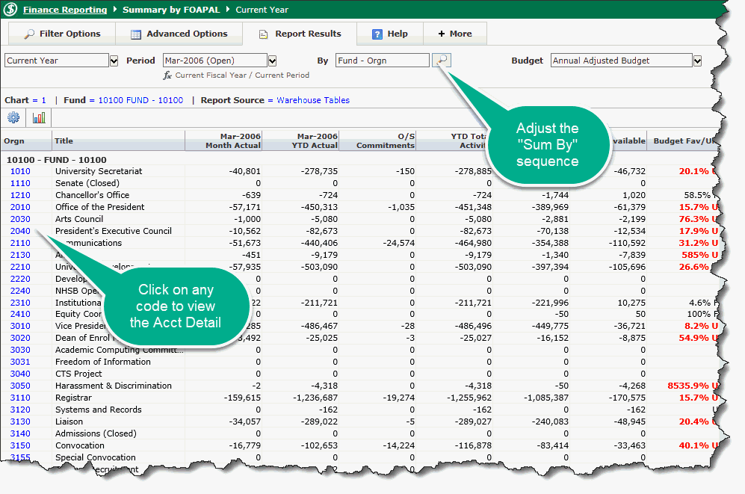Image resolution: width=745 pixels, height=494 pixels.
Task: Click the 10100 FUND - 10100 link
Action: 136,100
